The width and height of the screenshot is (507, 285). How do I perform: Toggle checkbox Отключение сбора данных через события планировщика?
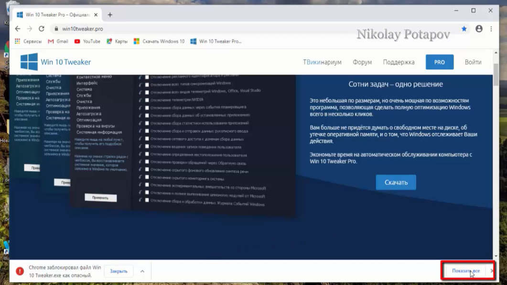click(x=147, y=108)
